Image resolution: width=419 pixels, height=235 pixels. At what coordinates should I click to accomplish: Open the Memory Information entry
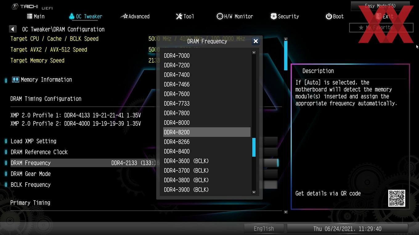point(41,80)
